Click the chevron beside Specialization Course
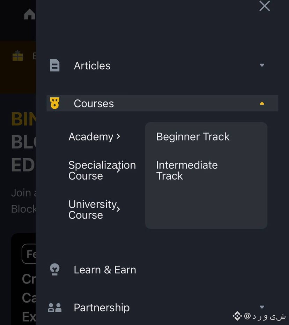The height and width of the screenshot is (325, 289). [118, 170]
